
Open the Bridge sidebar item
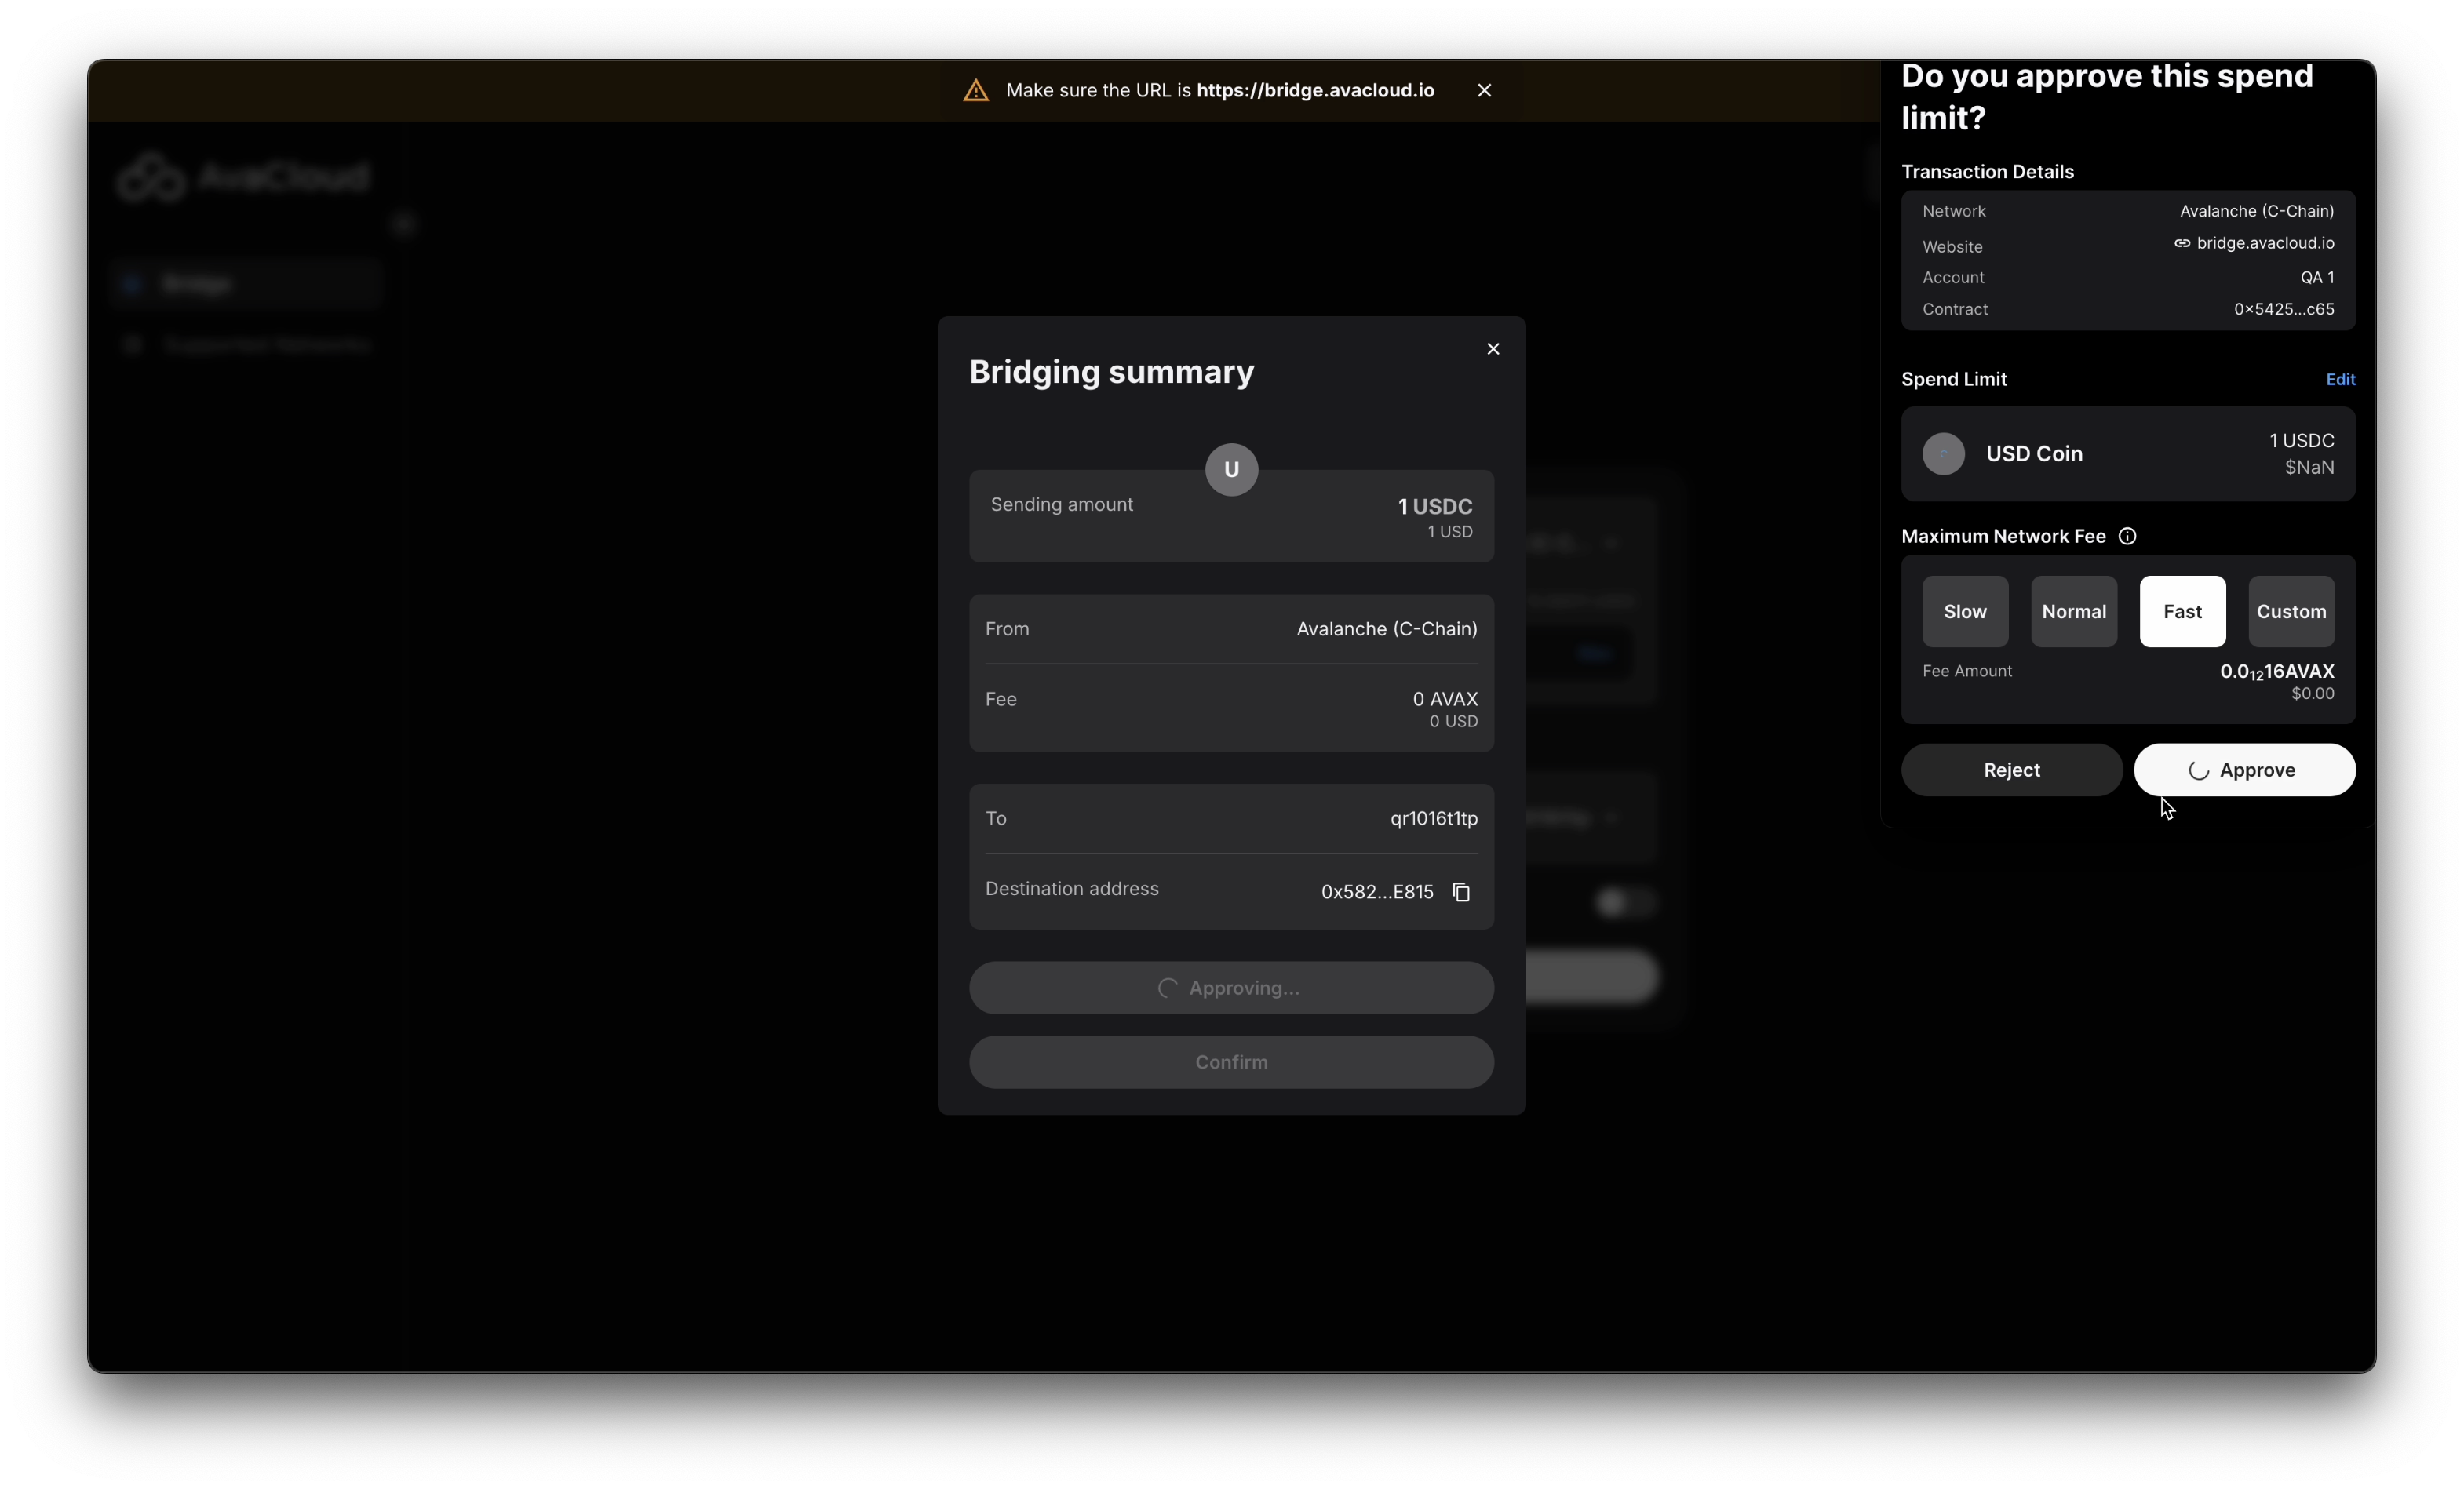click(x=197, y=285)
